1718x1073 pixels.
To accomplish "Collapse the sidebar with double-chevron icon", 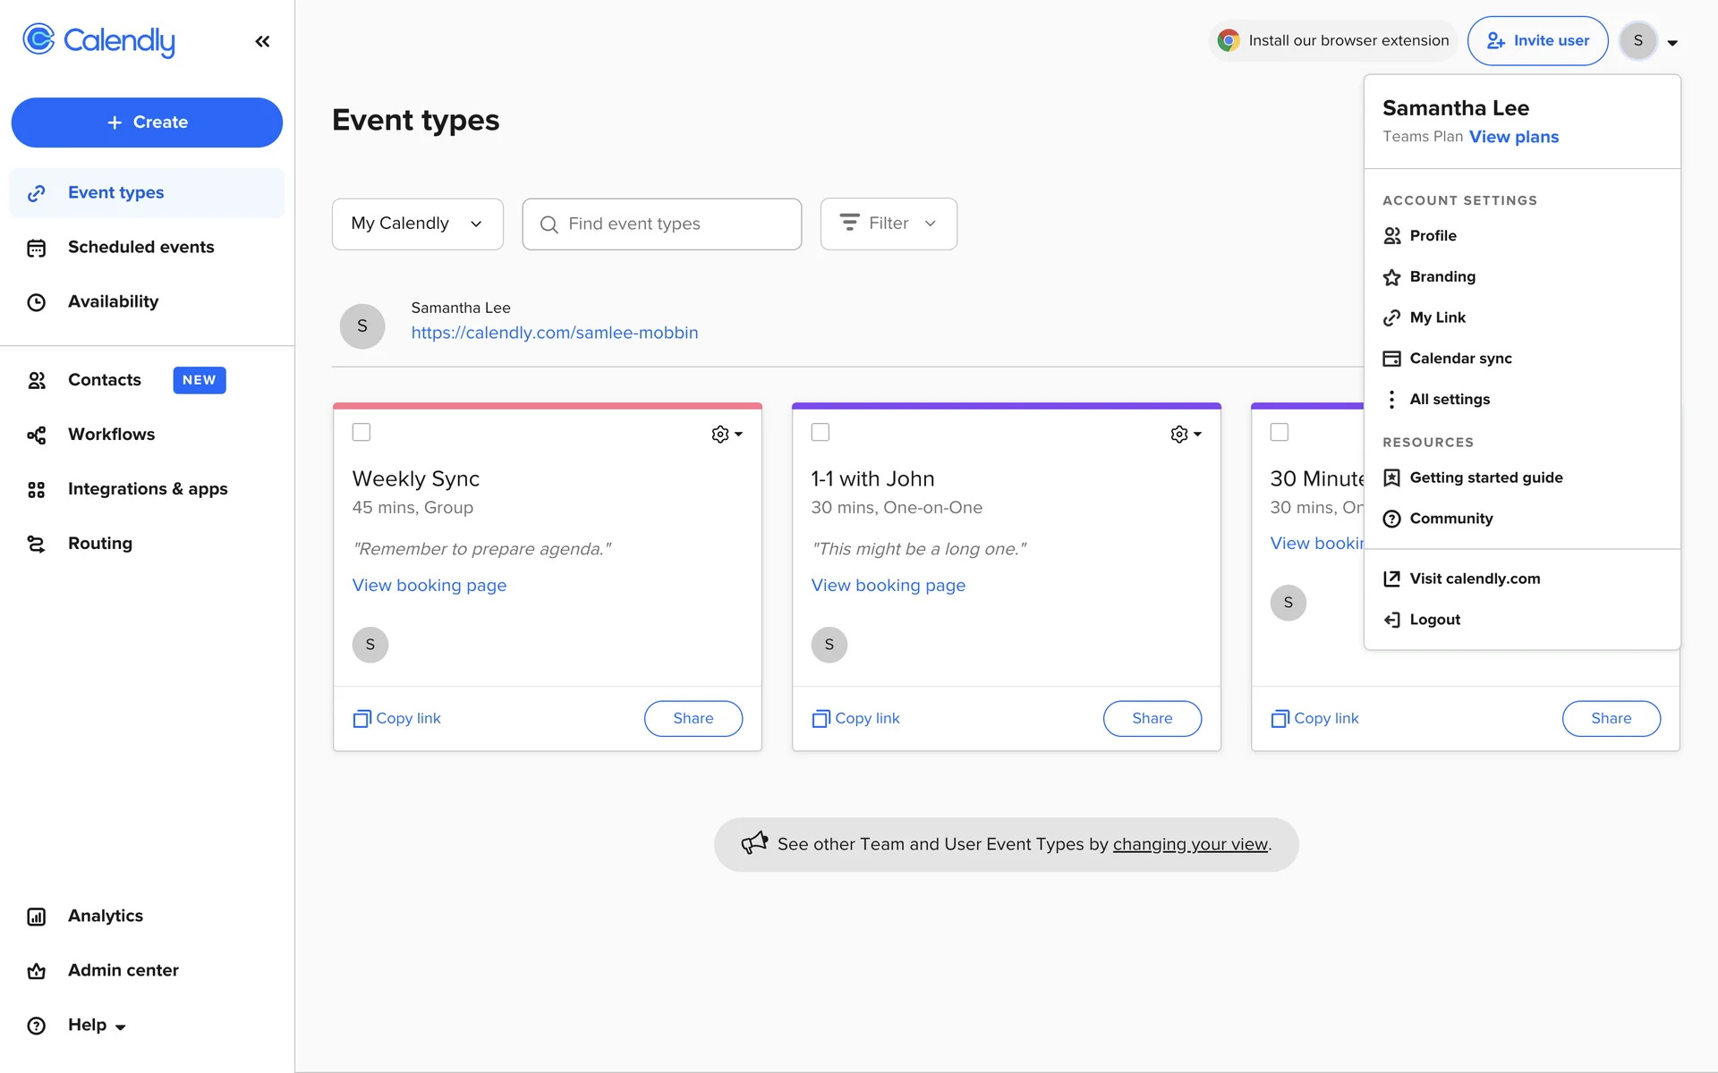I will 262,41.
